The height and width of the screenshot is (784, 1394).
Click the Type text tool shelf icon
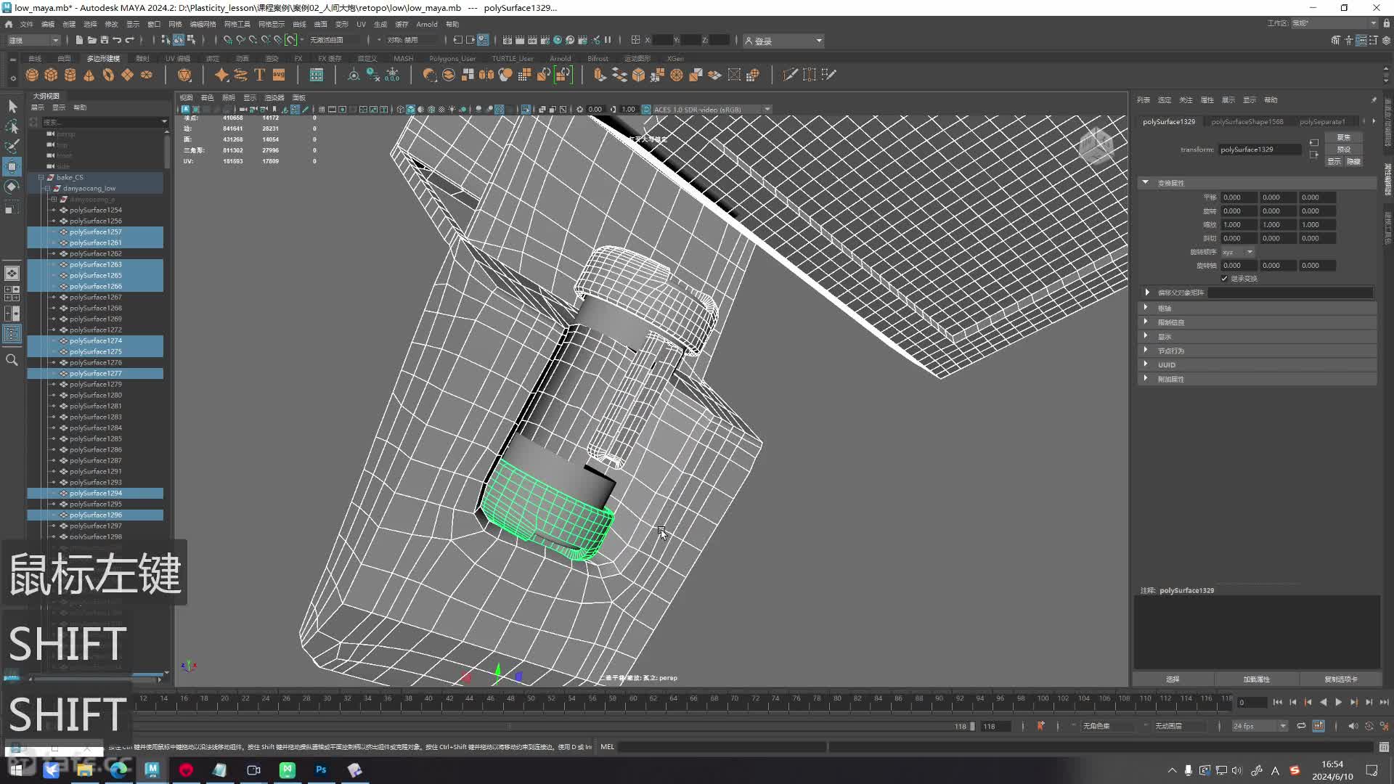click(259, 75)
